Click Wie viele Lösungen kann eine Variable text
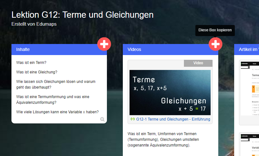This screenshot has height=156, width=259. (x=57, y=112)
